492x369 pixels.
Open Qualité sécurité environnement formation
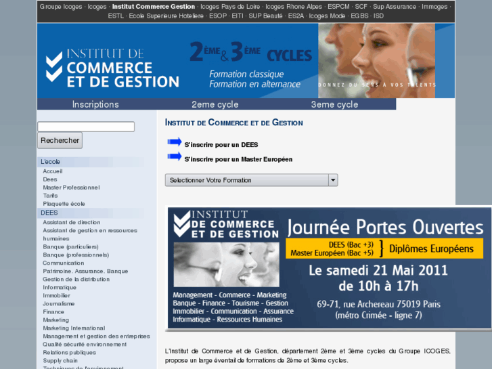(x=85, y=345)
